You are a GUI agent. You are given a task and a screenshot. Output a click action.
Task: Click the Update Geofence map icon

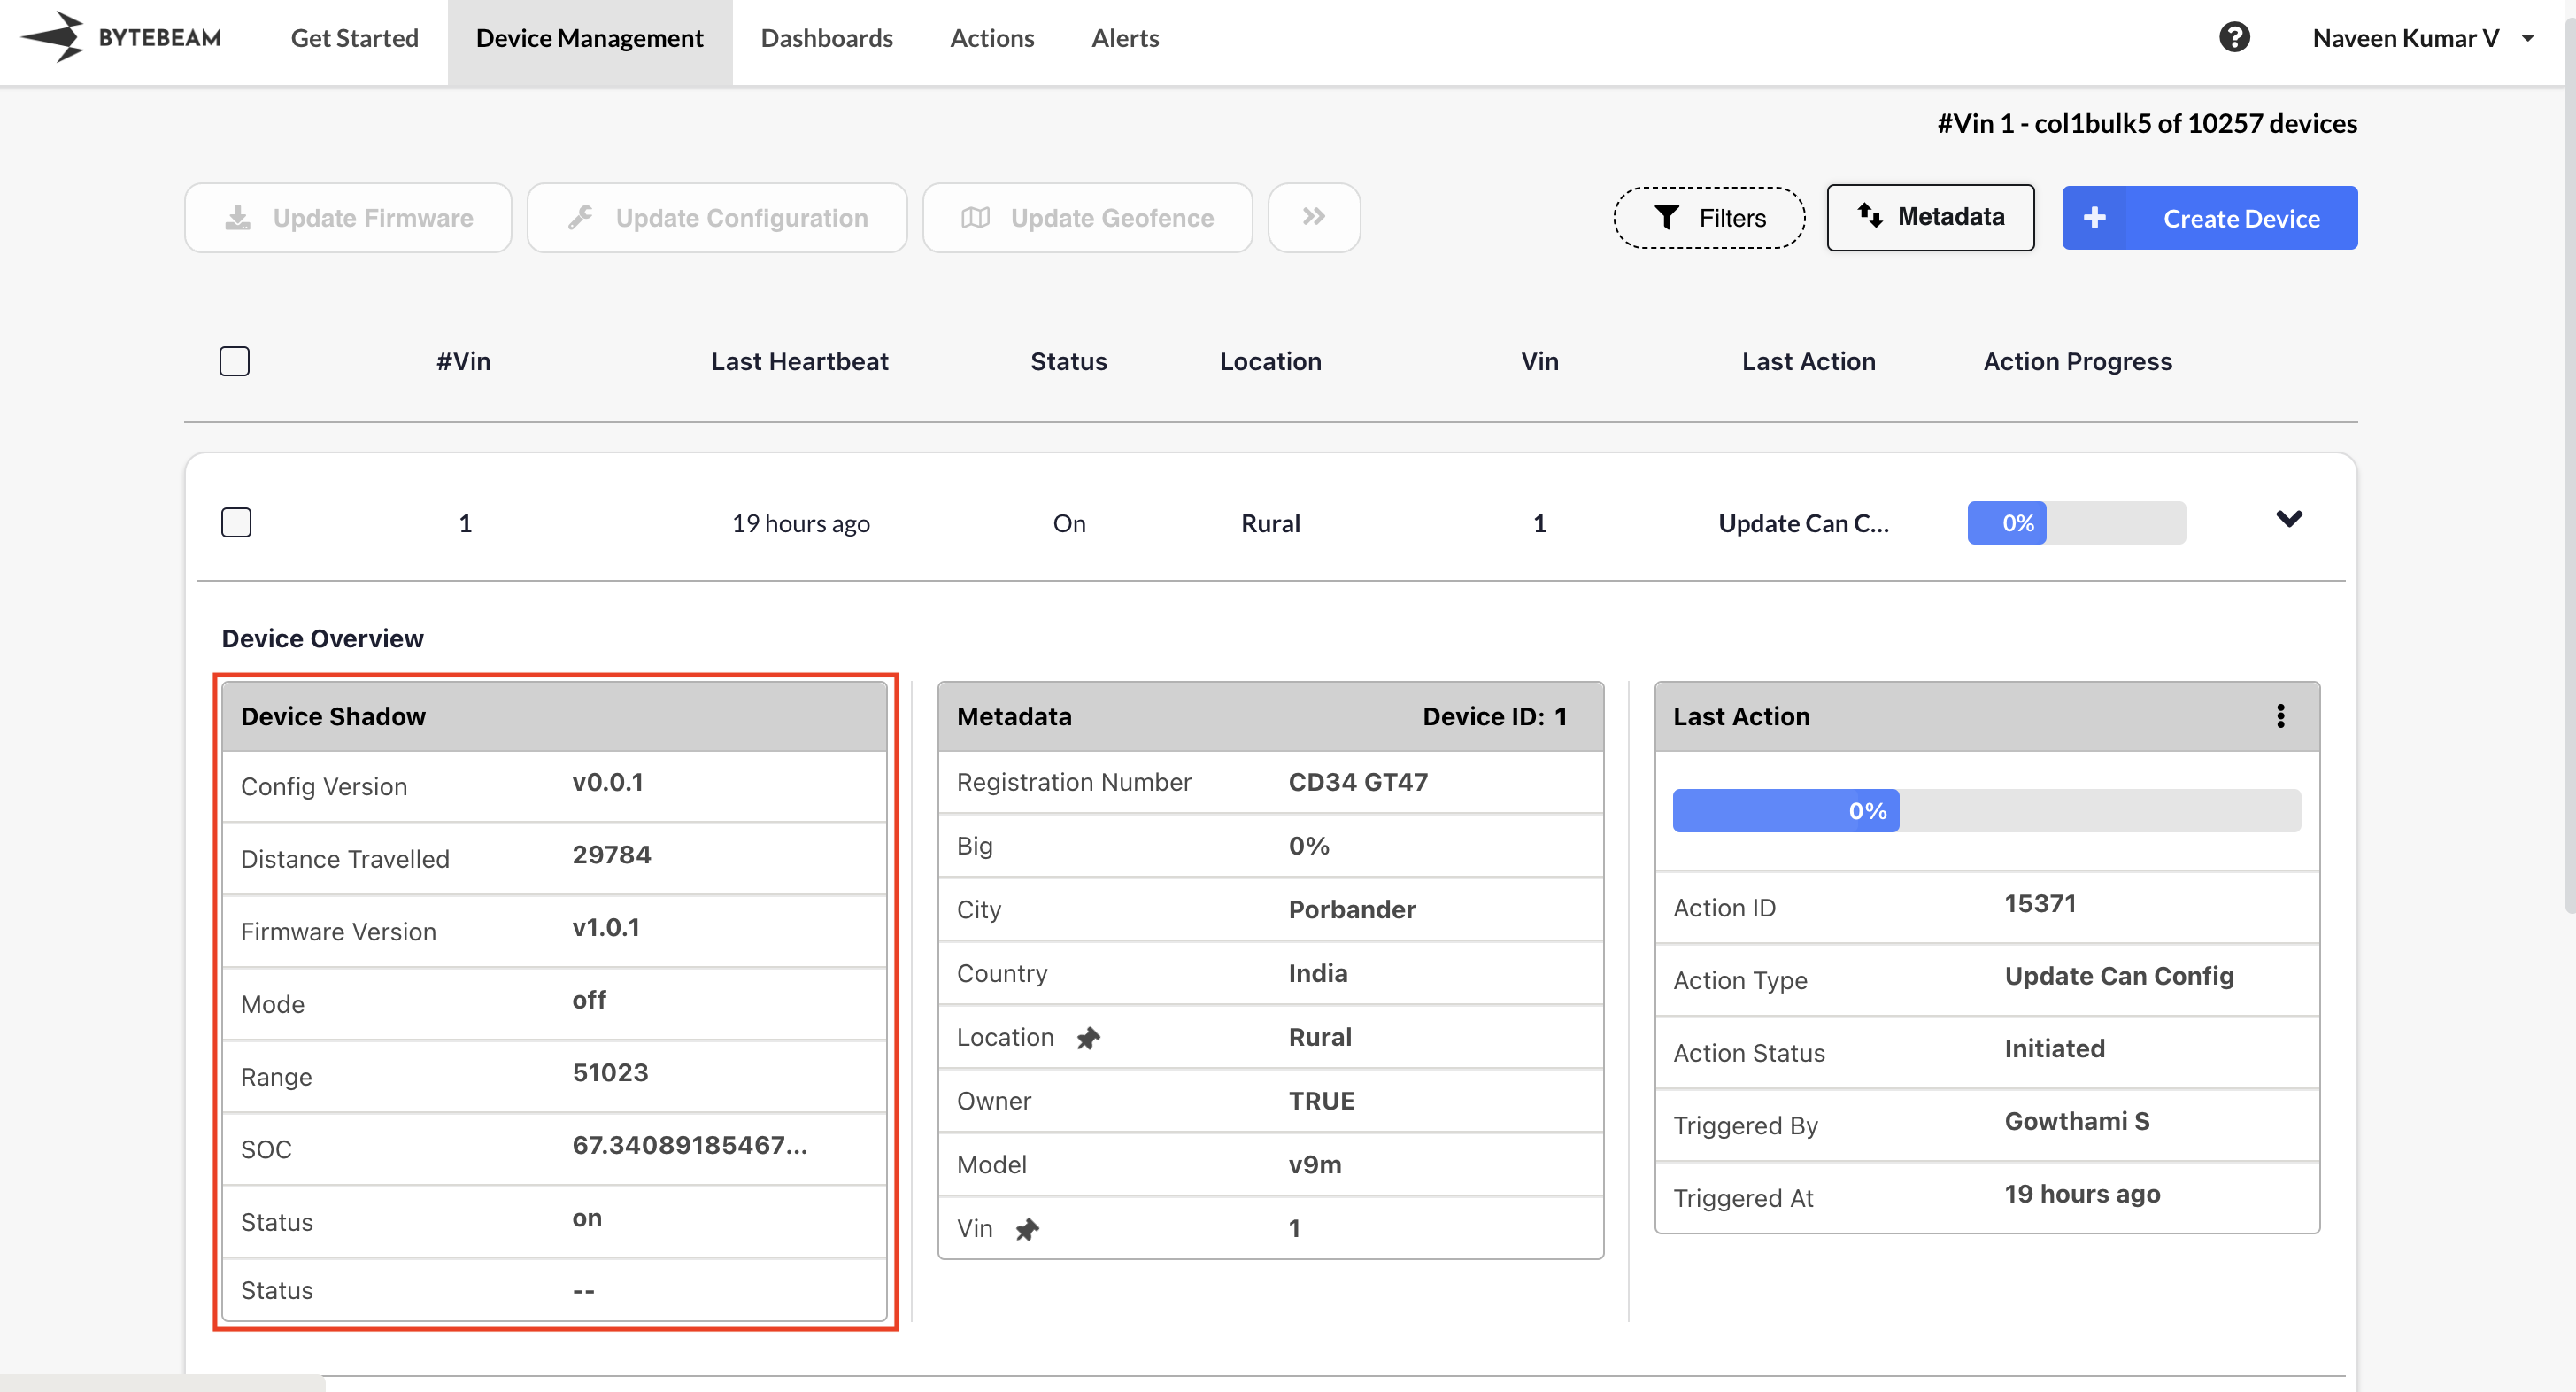[x=975, y=218]
